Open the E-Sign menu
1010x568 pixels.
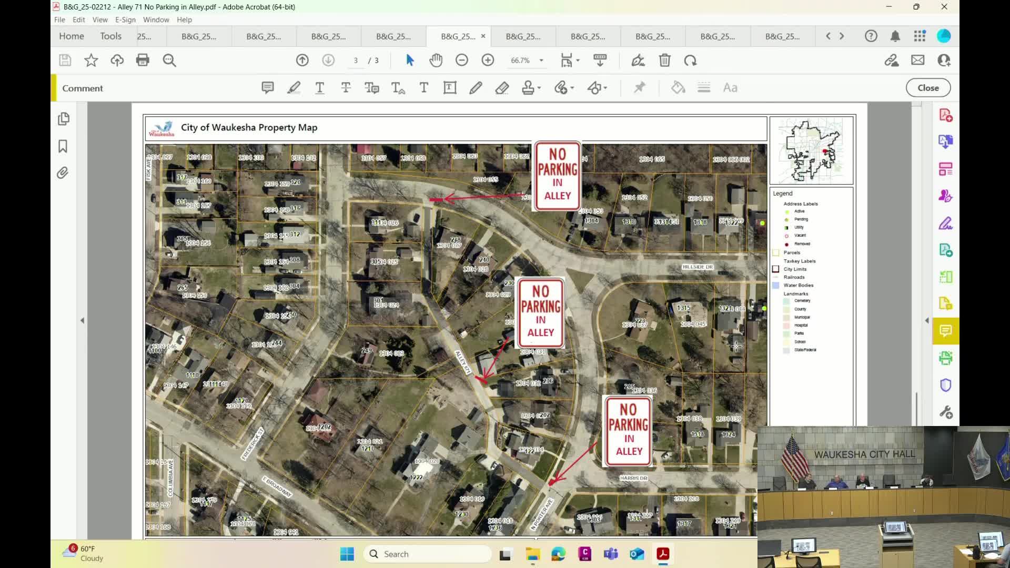pyautogui.click(x=125, y=19)
